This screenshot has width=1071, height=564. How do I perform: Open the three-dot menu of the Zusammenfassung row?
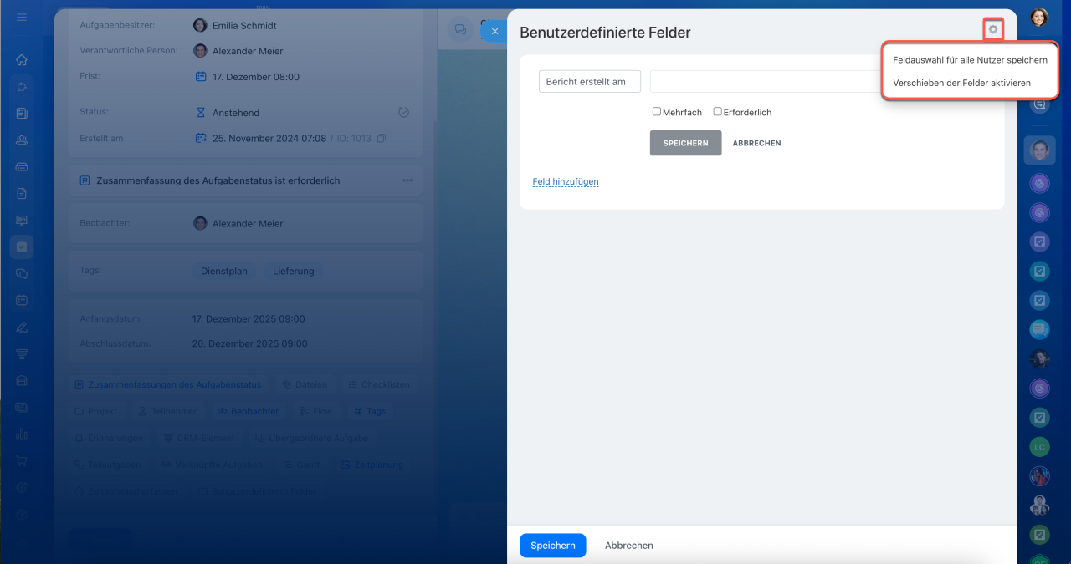(407, 180)
